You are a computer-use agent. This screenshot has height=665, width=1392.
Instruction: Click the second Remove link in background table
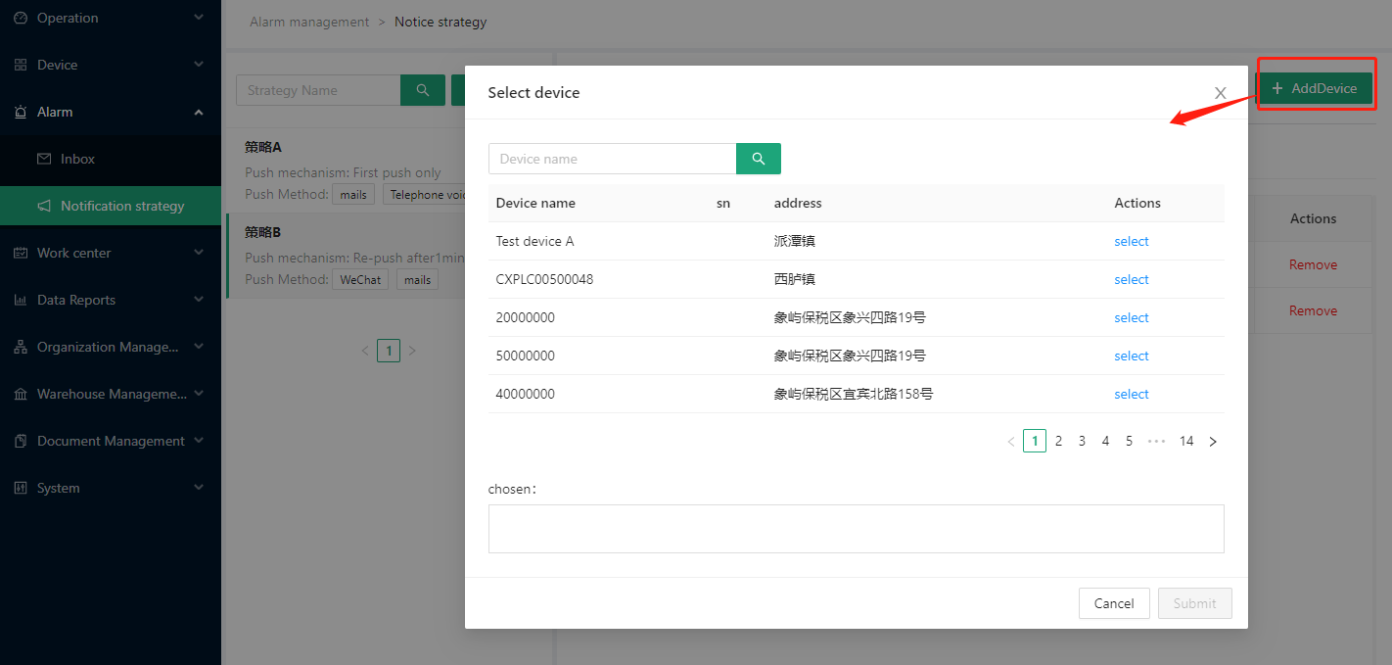pos(1313,310)
